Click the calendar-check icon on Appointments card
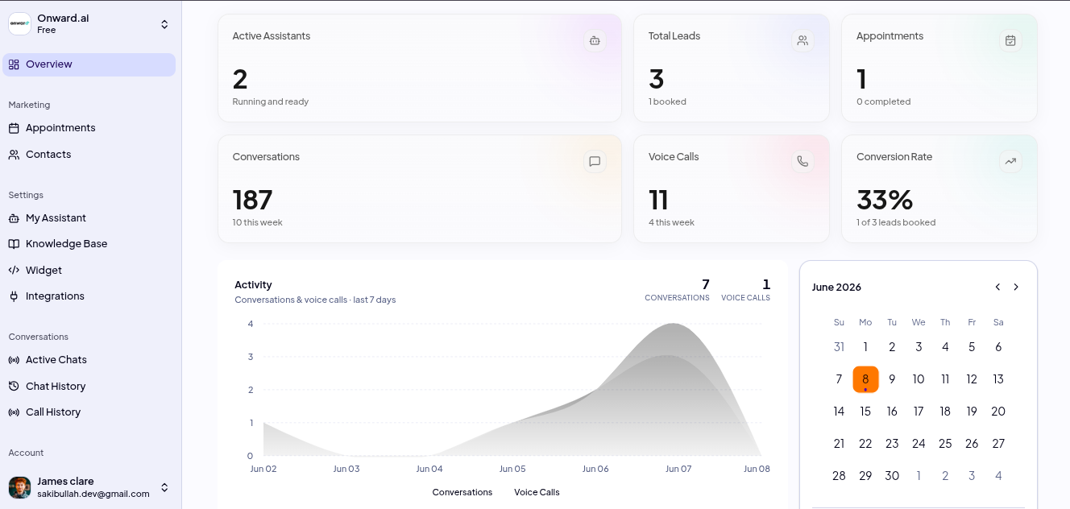The image size is (1070, 509). tap(1010, 40)
